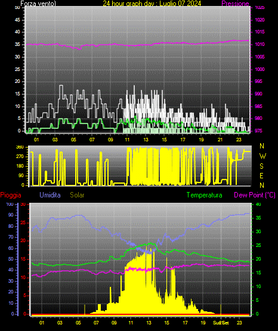Viewport: 278px width, 331px height.
Task: Click hour 09 on the bottom graph axis
Action: point(114,323)
